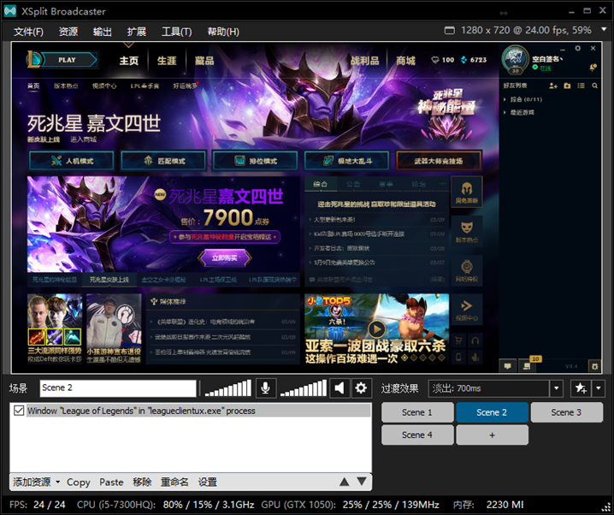614x515 pixels.
Task: Click the summoner profile avatar icon
Action: pos(516,59)
